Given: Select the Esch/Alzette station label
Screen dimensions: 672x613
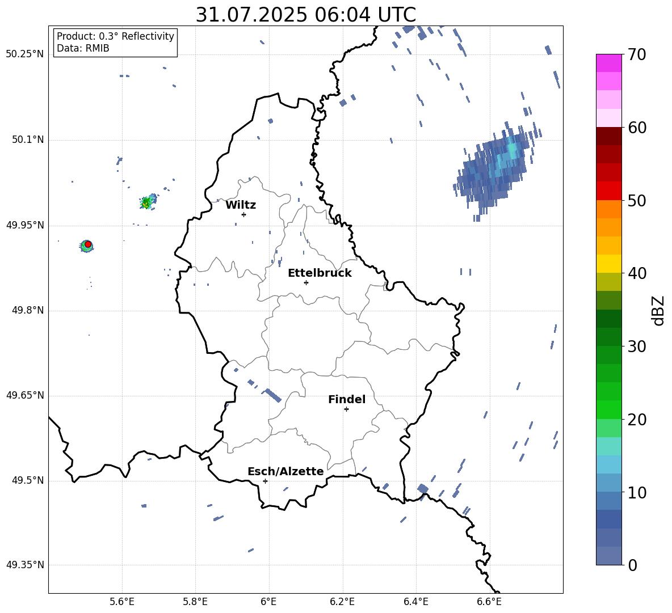Looking at the screenshot, I should coord(285,471).
